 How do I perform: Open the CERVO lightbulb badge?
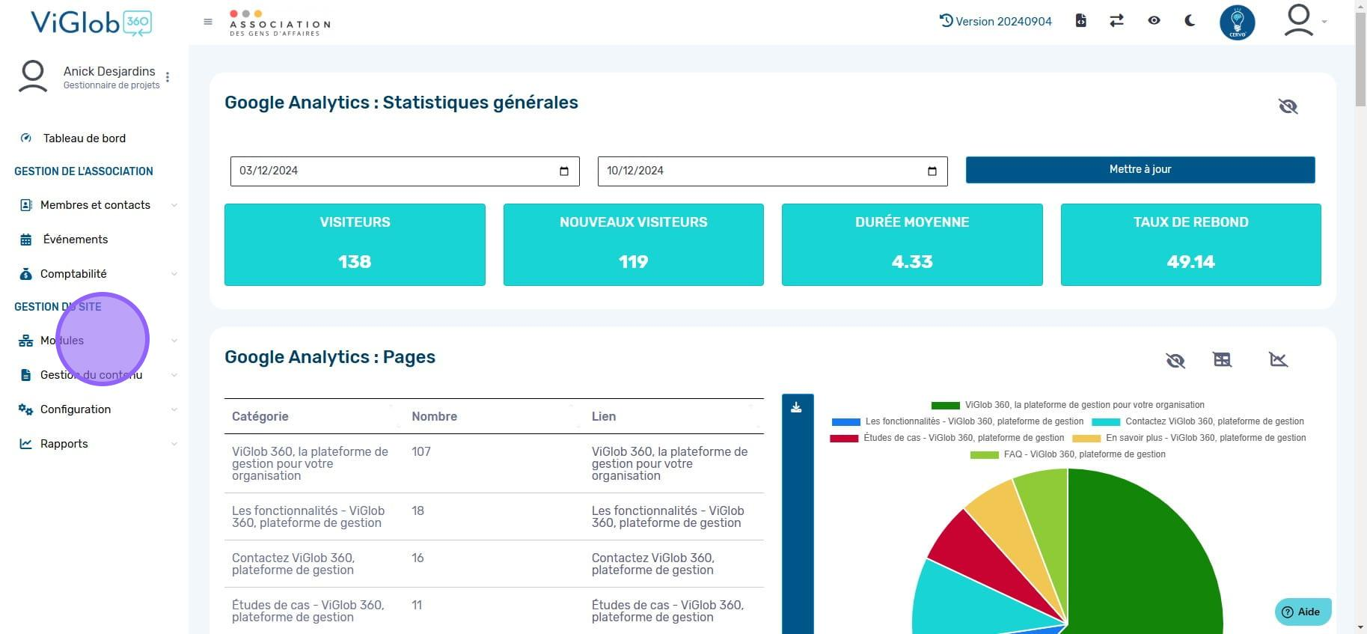[1238, 22]
